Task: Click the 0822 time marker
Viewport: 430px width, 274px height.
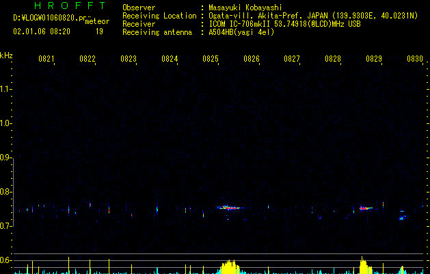Action: (88, 59)
